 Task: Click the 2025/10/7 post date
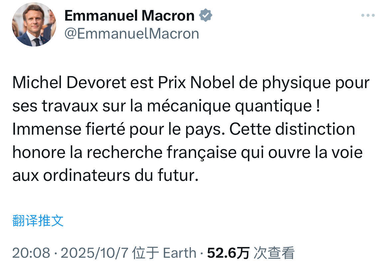pyautogui.click(x=94, y=253)
